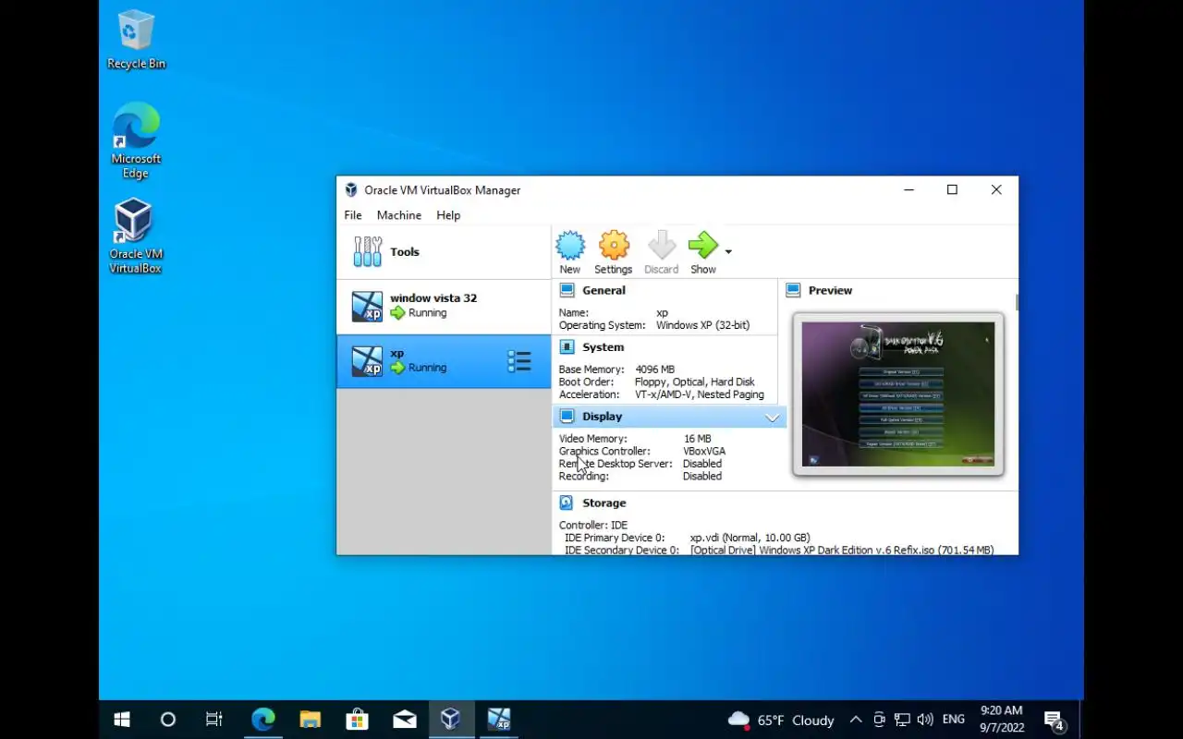Click the VBoxVGA graphics controller value
This screenshot has width=1183, height=739.
click(704, 451)
